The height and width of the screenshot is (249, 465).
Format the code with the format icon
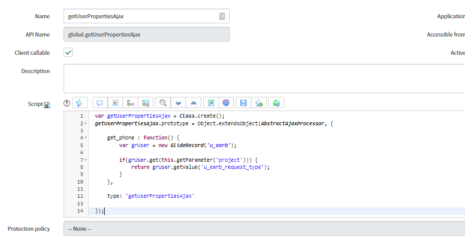pyautogui.click(x=115, y=103)
